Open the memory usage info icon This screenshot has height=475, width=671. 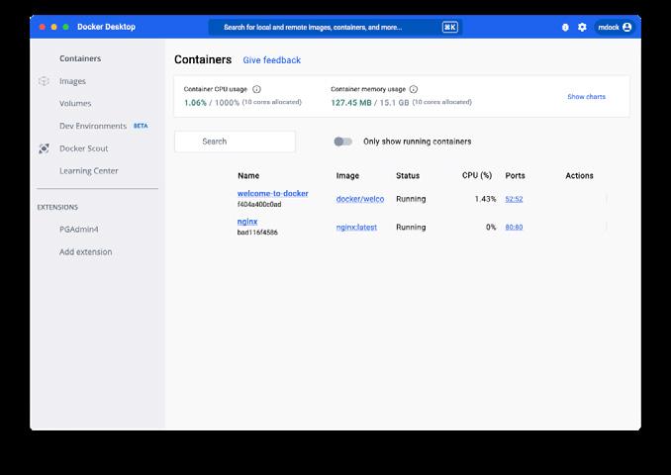pos(414,89)
